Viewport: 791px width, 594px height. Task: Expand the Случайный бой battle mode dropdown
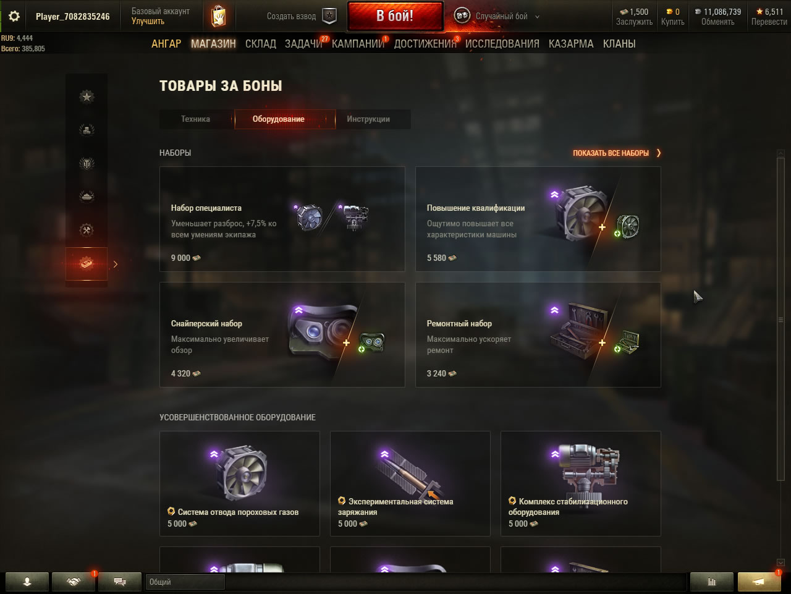537,17
